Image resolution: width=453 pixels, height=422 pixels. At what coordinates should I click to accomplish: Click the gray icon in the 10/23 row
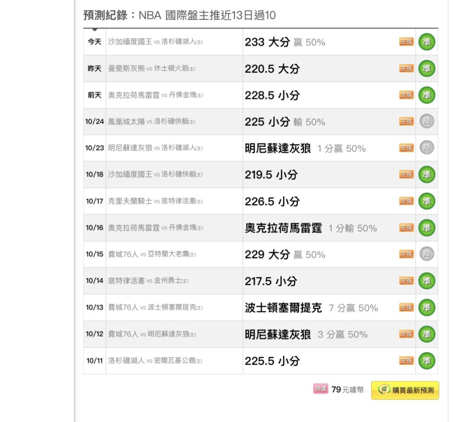[427, 148]
